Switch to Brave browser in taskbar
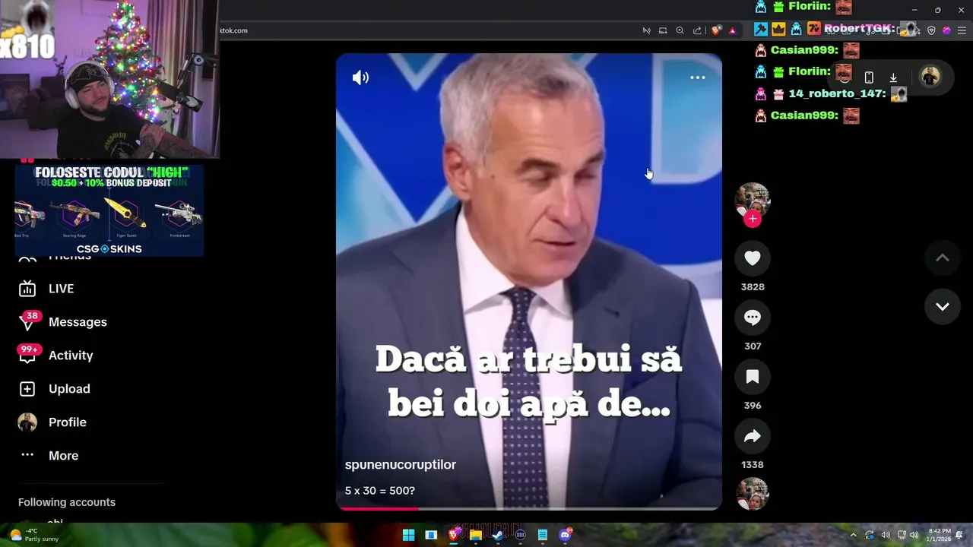The height and width of the screenshot is (547, 973). click(x=454, y=535)
